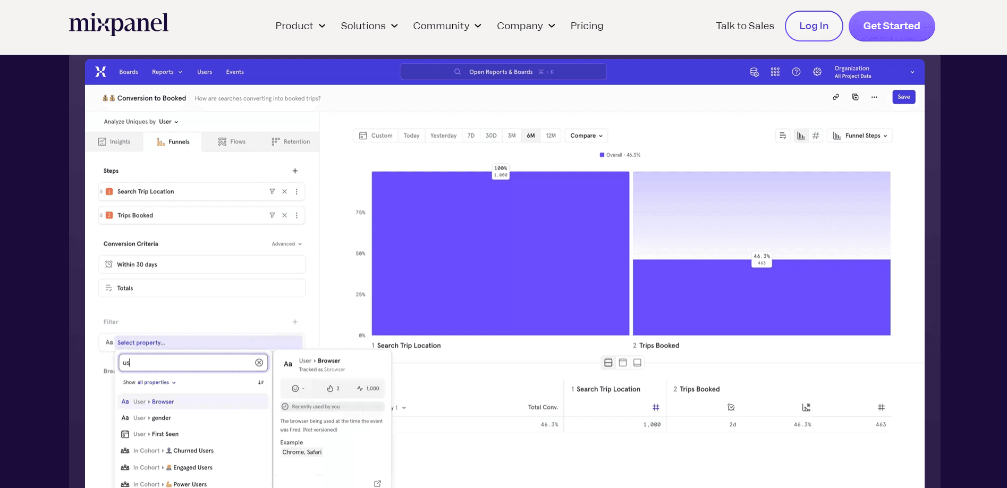Toggle Show all properties in the property list
Viewport: 1007px width, 488px height.
(149, 382)
